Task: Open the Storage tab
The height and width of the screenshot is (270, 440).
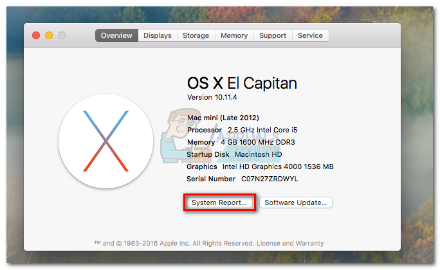Action: click(196, 35)
